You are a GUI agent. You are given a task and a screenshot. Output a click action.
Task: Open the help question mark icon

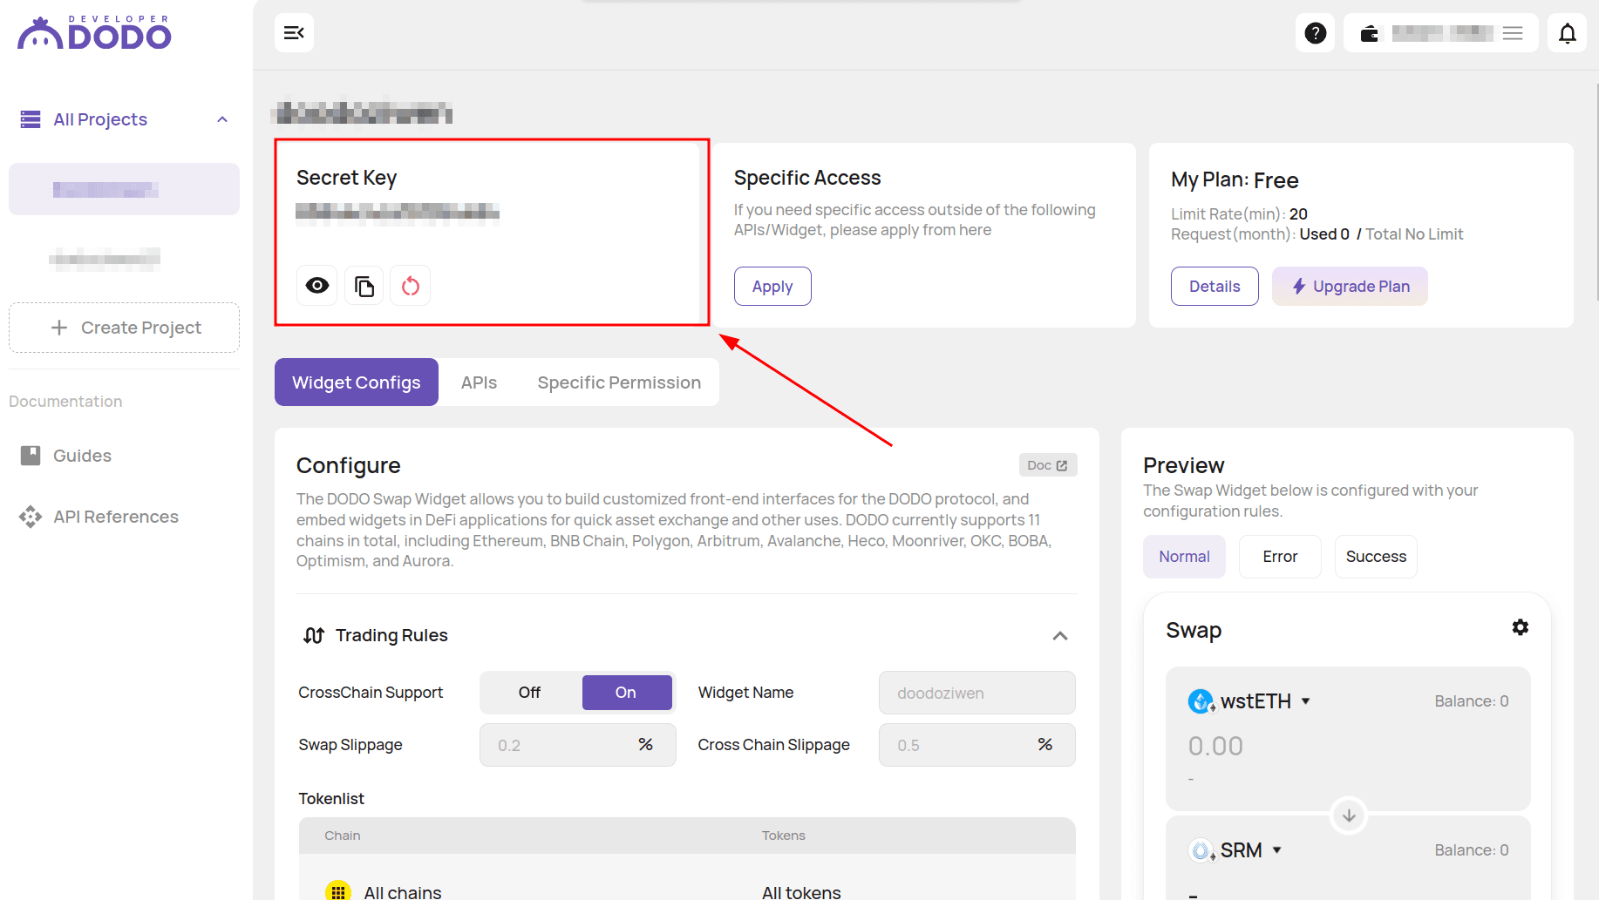click(x=1315, y=33)
